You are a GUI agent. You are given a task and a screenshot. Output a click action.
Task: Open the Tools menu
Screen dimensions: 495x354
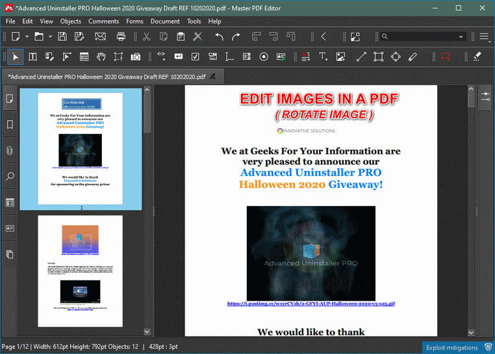(x=194, y=21)
